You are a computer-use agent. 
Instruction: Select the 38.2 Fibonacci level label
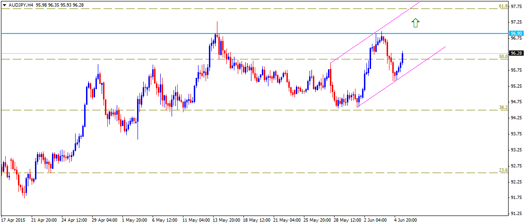[503, 108]
